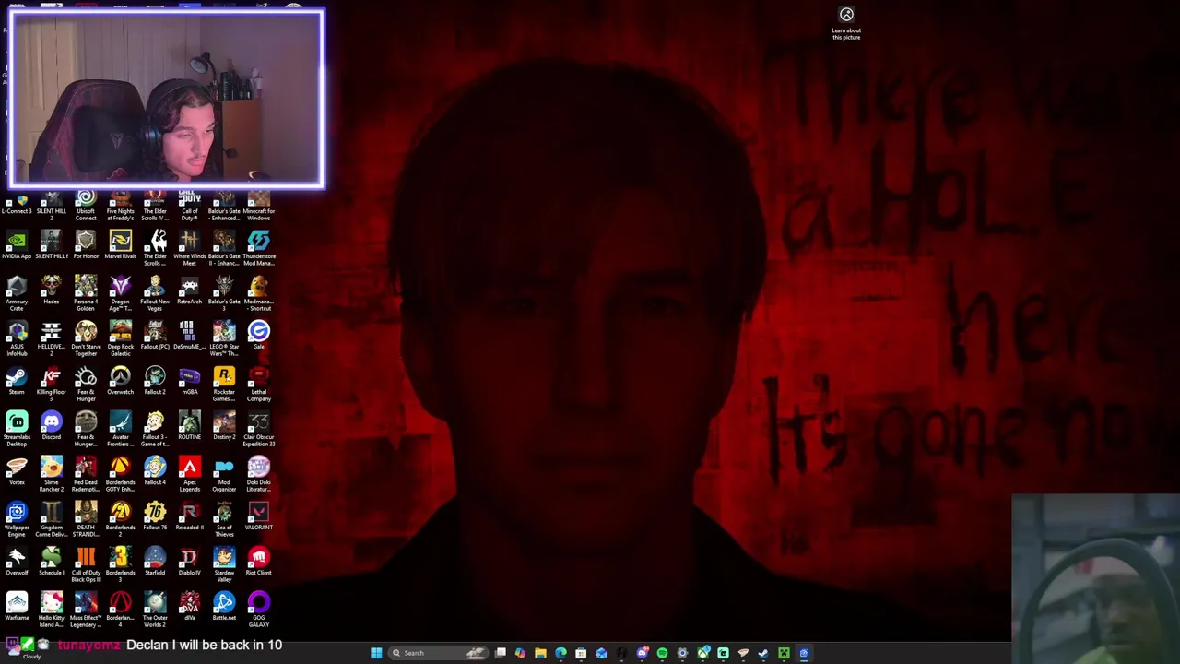Open the Killing Floor 3 shortcut
This screenshot has height=664, width=1180.
click(x=51, y=383)
